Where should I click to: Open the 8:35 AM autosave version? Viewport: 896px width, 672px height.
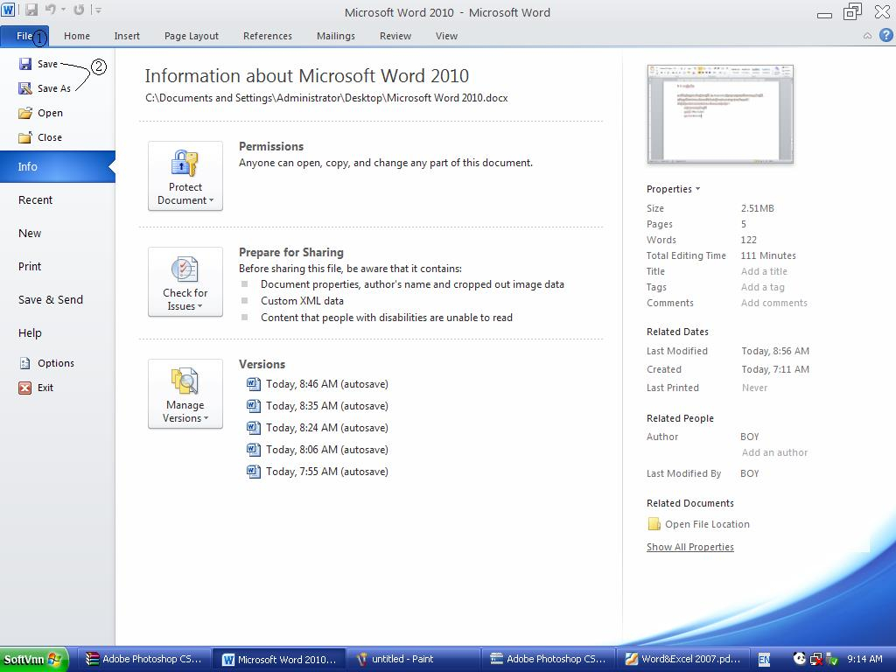click(x=318, y=406)
